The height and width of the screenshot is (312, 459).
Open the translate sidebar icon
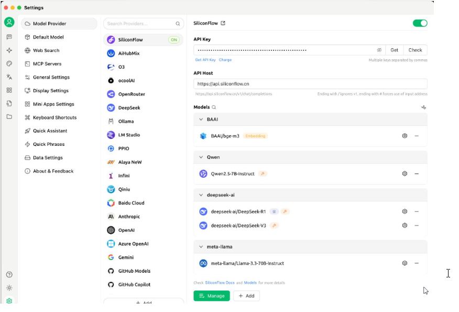pos(9,77)
